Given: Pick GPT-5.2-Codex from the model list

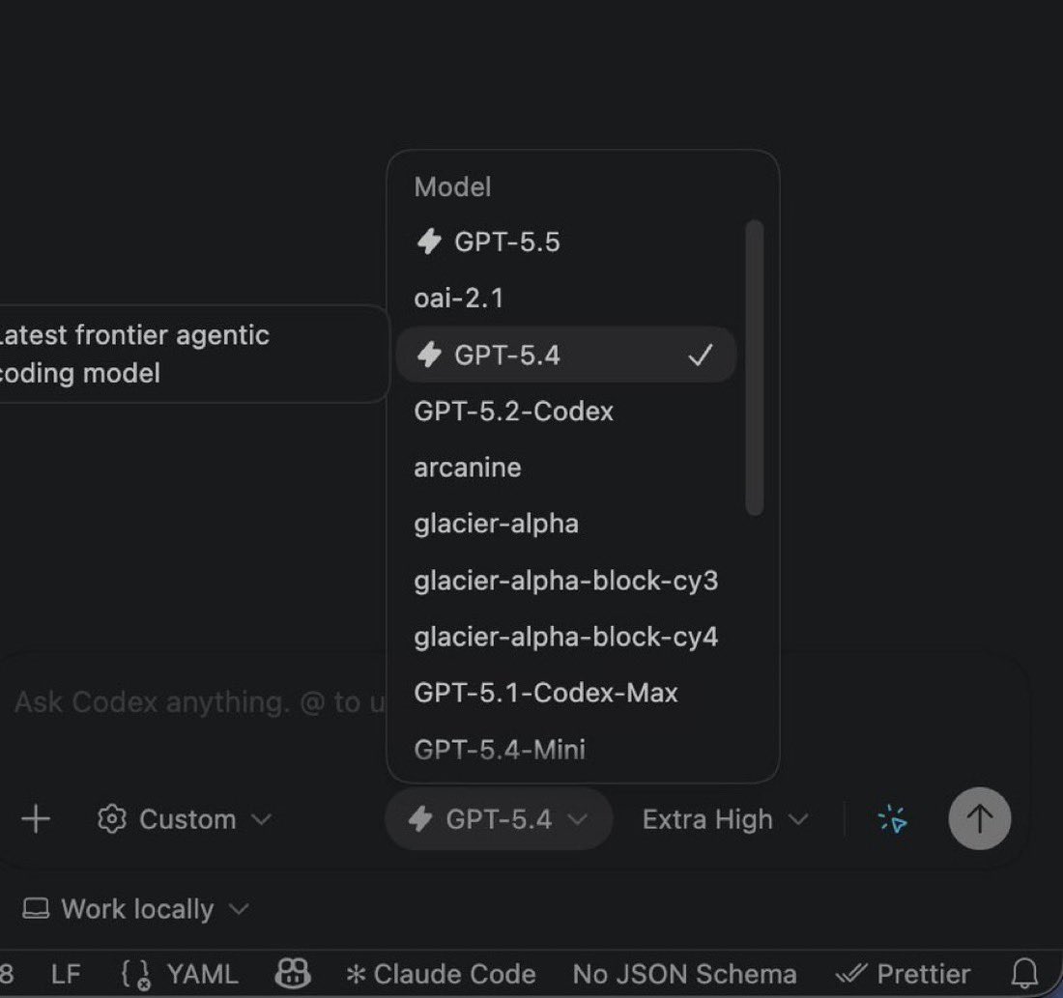Looking at the screenshot, I should click(565, 412).
